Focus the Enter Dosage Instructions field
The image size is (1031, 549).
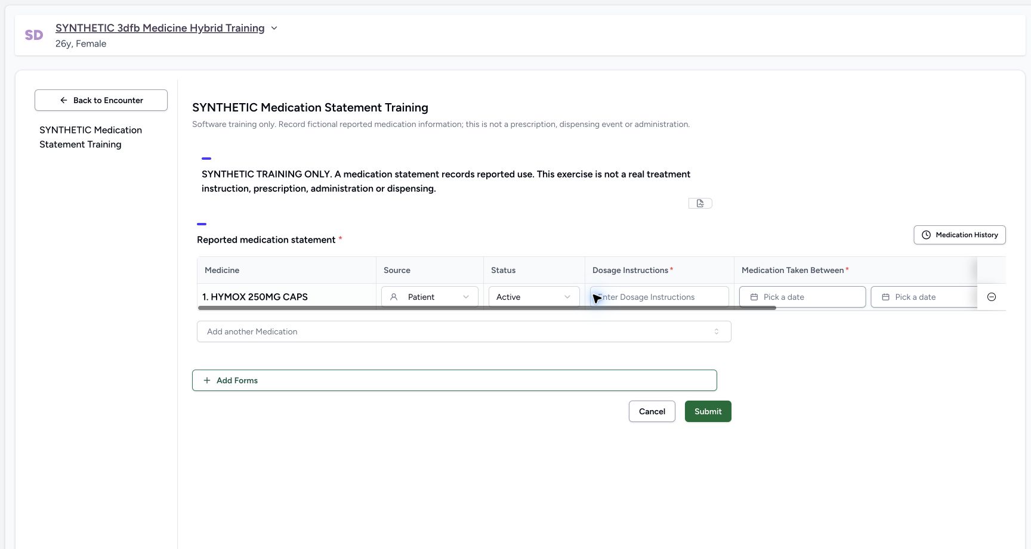[x=659, y=297]
